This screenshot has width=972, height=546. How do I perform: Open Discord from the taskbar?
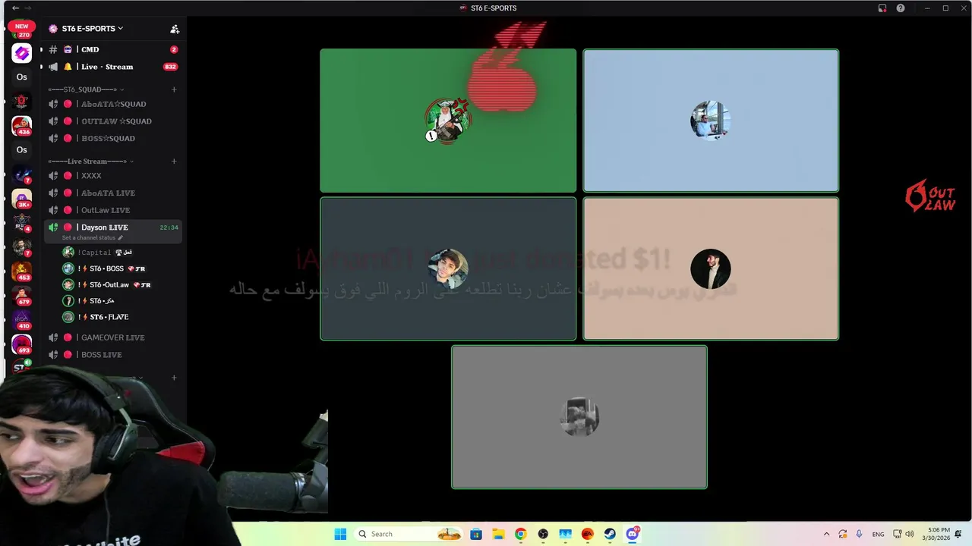coord(632,534)
